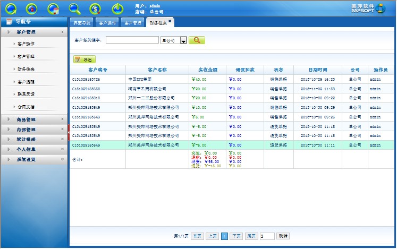Click the dollar sign finance icon

95,8
